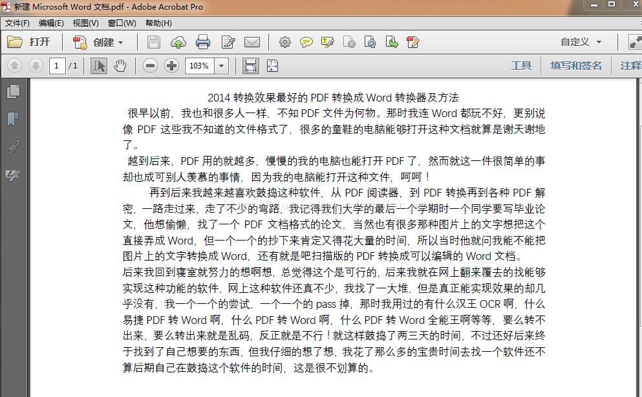Open the 编辑(E) menu

(x=51, y=23)
